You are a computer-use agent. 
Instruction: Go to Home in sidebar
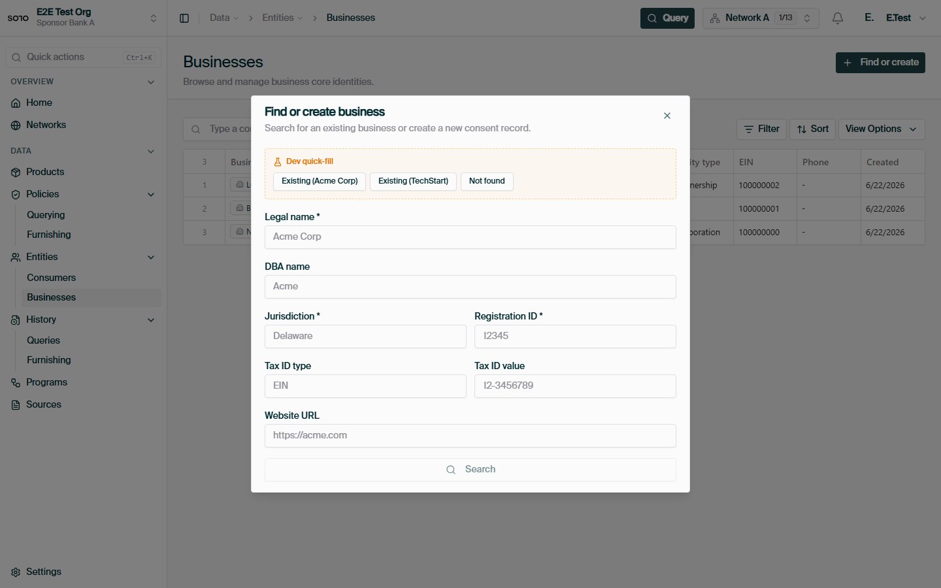[x=83, y=103]
